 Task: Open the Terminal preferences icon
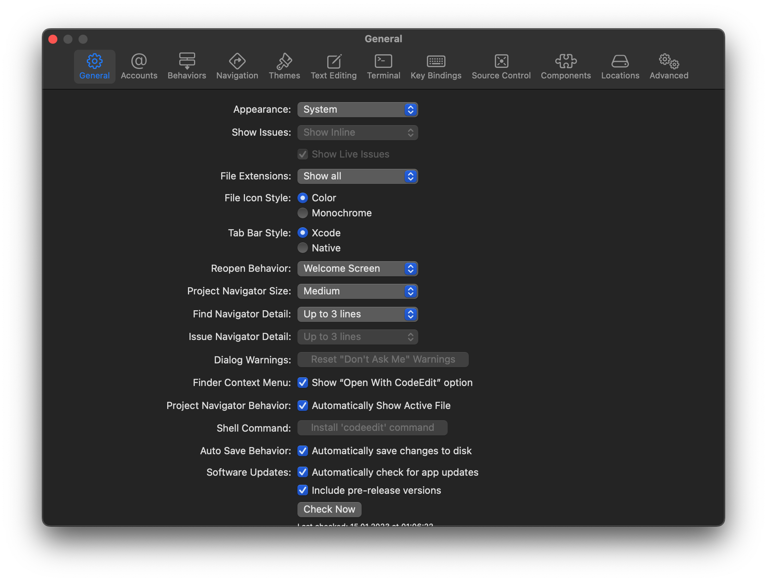coord(383,61)
